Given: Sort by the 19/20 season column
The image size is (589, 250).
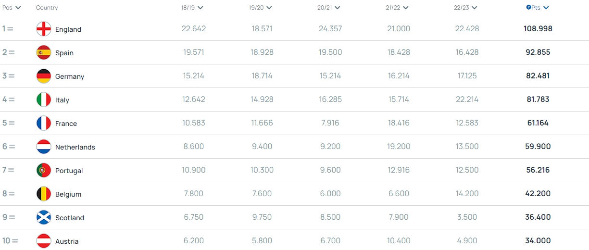Looking at the screenshot, I should tap(261, 8).
